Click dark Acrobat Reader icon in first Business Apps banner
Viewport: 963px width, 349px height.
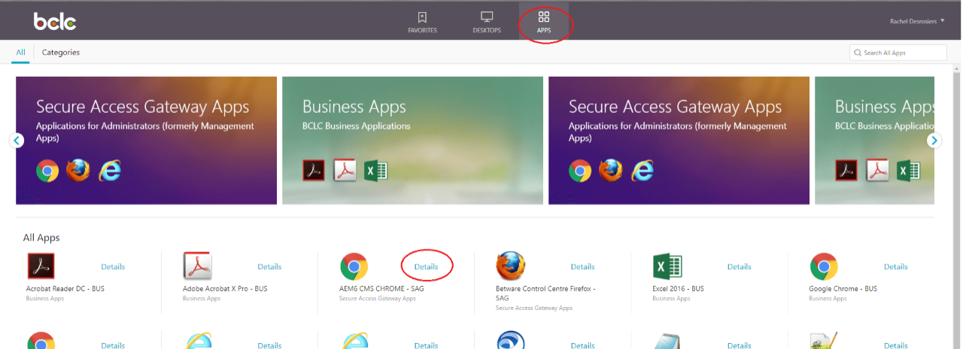pos(313,171)
